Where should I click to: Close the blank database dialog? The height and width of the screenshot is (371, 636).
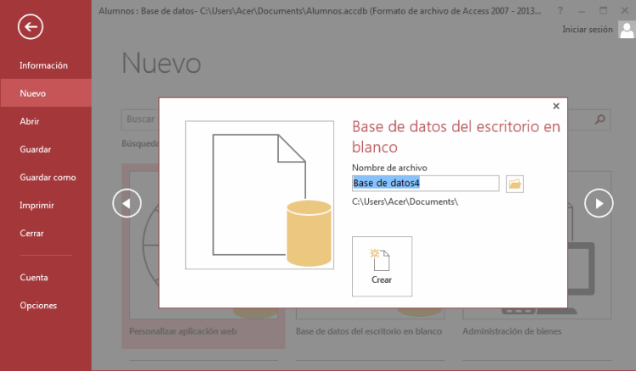[555, 107]
